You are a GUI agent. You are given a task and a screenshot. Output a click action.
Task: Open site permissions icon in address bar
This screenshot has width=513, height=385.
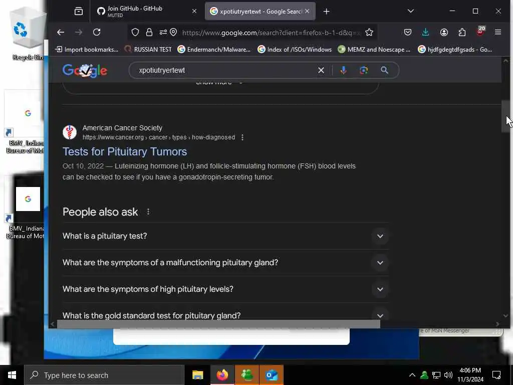[x=163, y=32]
